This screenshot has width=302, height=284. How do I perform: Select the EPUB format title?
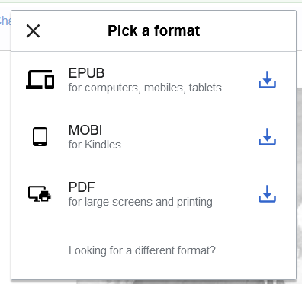[x=86, y=73]
